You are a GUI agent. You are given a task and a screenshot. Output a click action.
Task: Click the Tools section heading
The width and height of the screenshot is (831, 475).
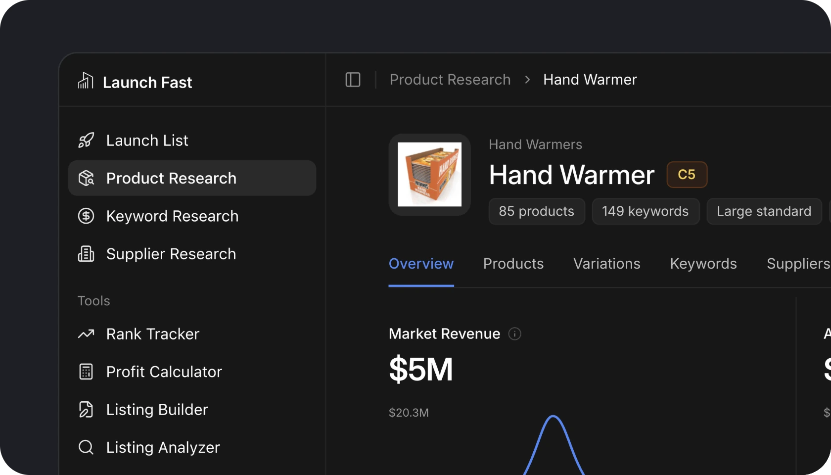(94, 301)
